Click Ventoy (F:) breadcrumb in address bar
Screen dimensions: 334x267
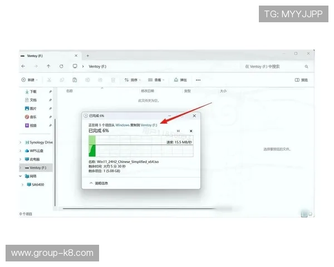[x=97, y=66]
